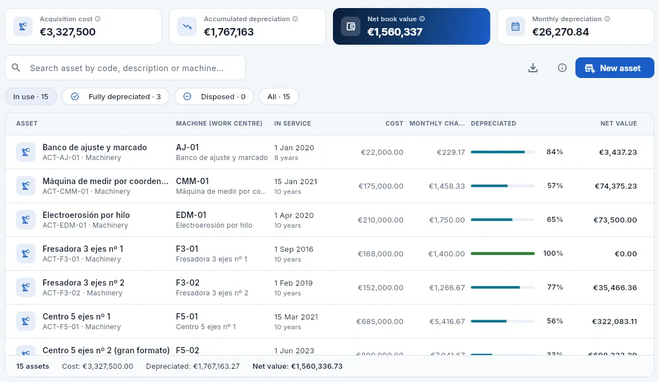Click the Accumulated depreciation trend-down icon
659x382 pixels.
pyautogui.click(x=187, y=26)
